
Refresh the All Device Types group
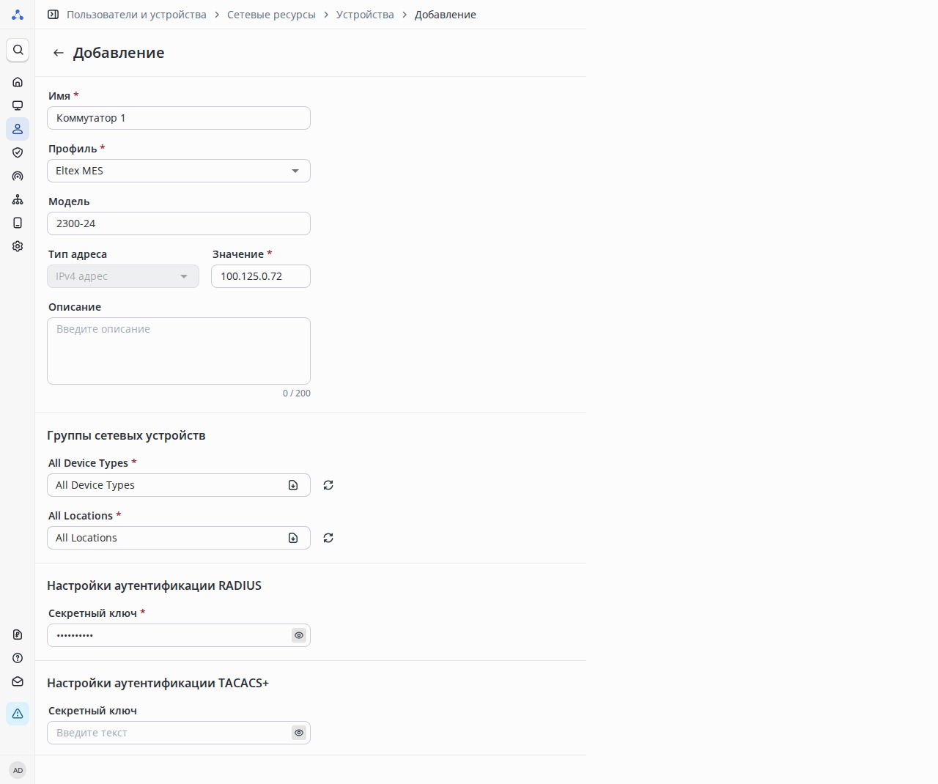(x=328, y=485)
